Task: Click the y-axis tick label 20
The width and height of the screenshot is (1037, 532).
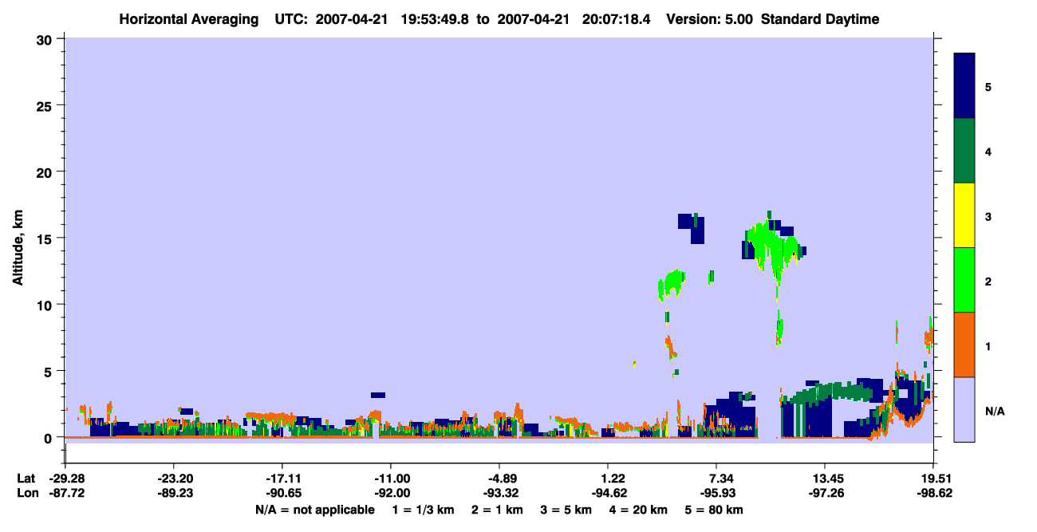Action: click(x=46, y=172)
